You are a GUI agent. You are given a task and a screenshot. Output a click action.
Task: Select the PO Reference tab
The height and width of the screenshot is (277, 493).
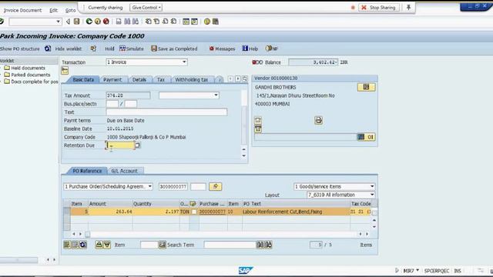[87, 171]
